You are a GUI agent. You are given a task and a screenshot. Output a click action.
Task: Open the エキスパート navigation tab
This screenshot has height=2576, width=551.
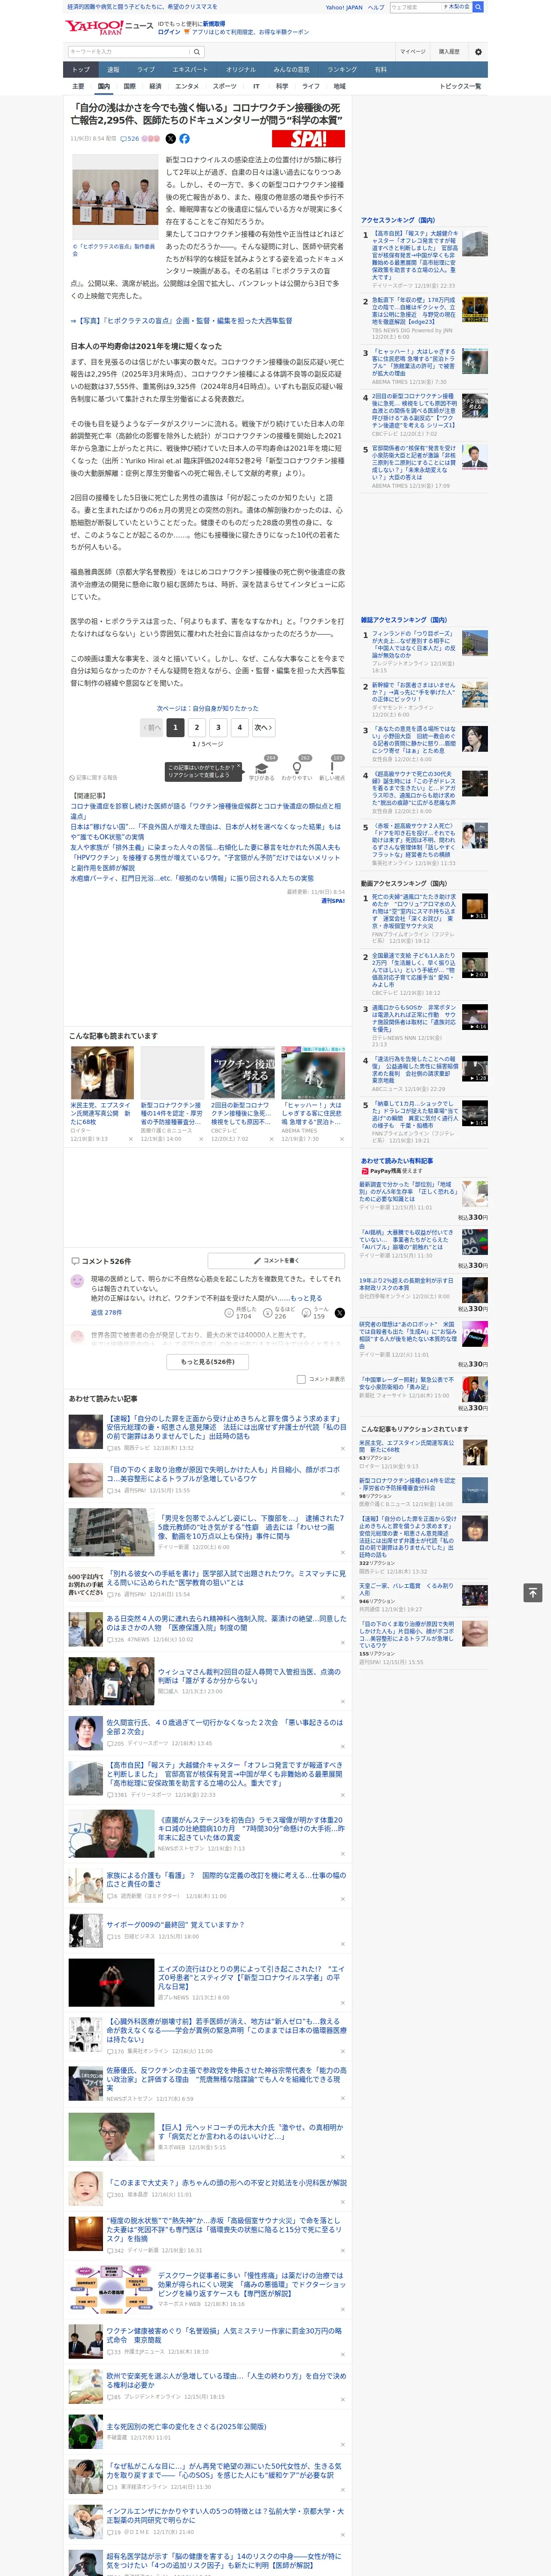coord(190,70)
